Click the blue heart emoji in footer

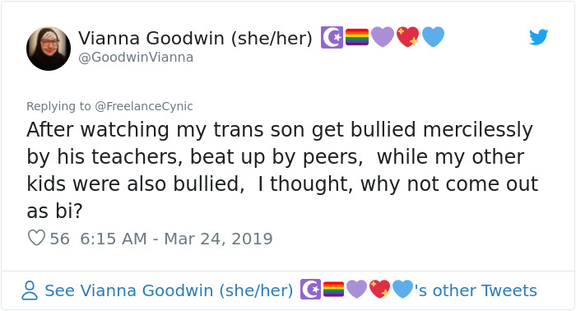[x=403, y=290]
